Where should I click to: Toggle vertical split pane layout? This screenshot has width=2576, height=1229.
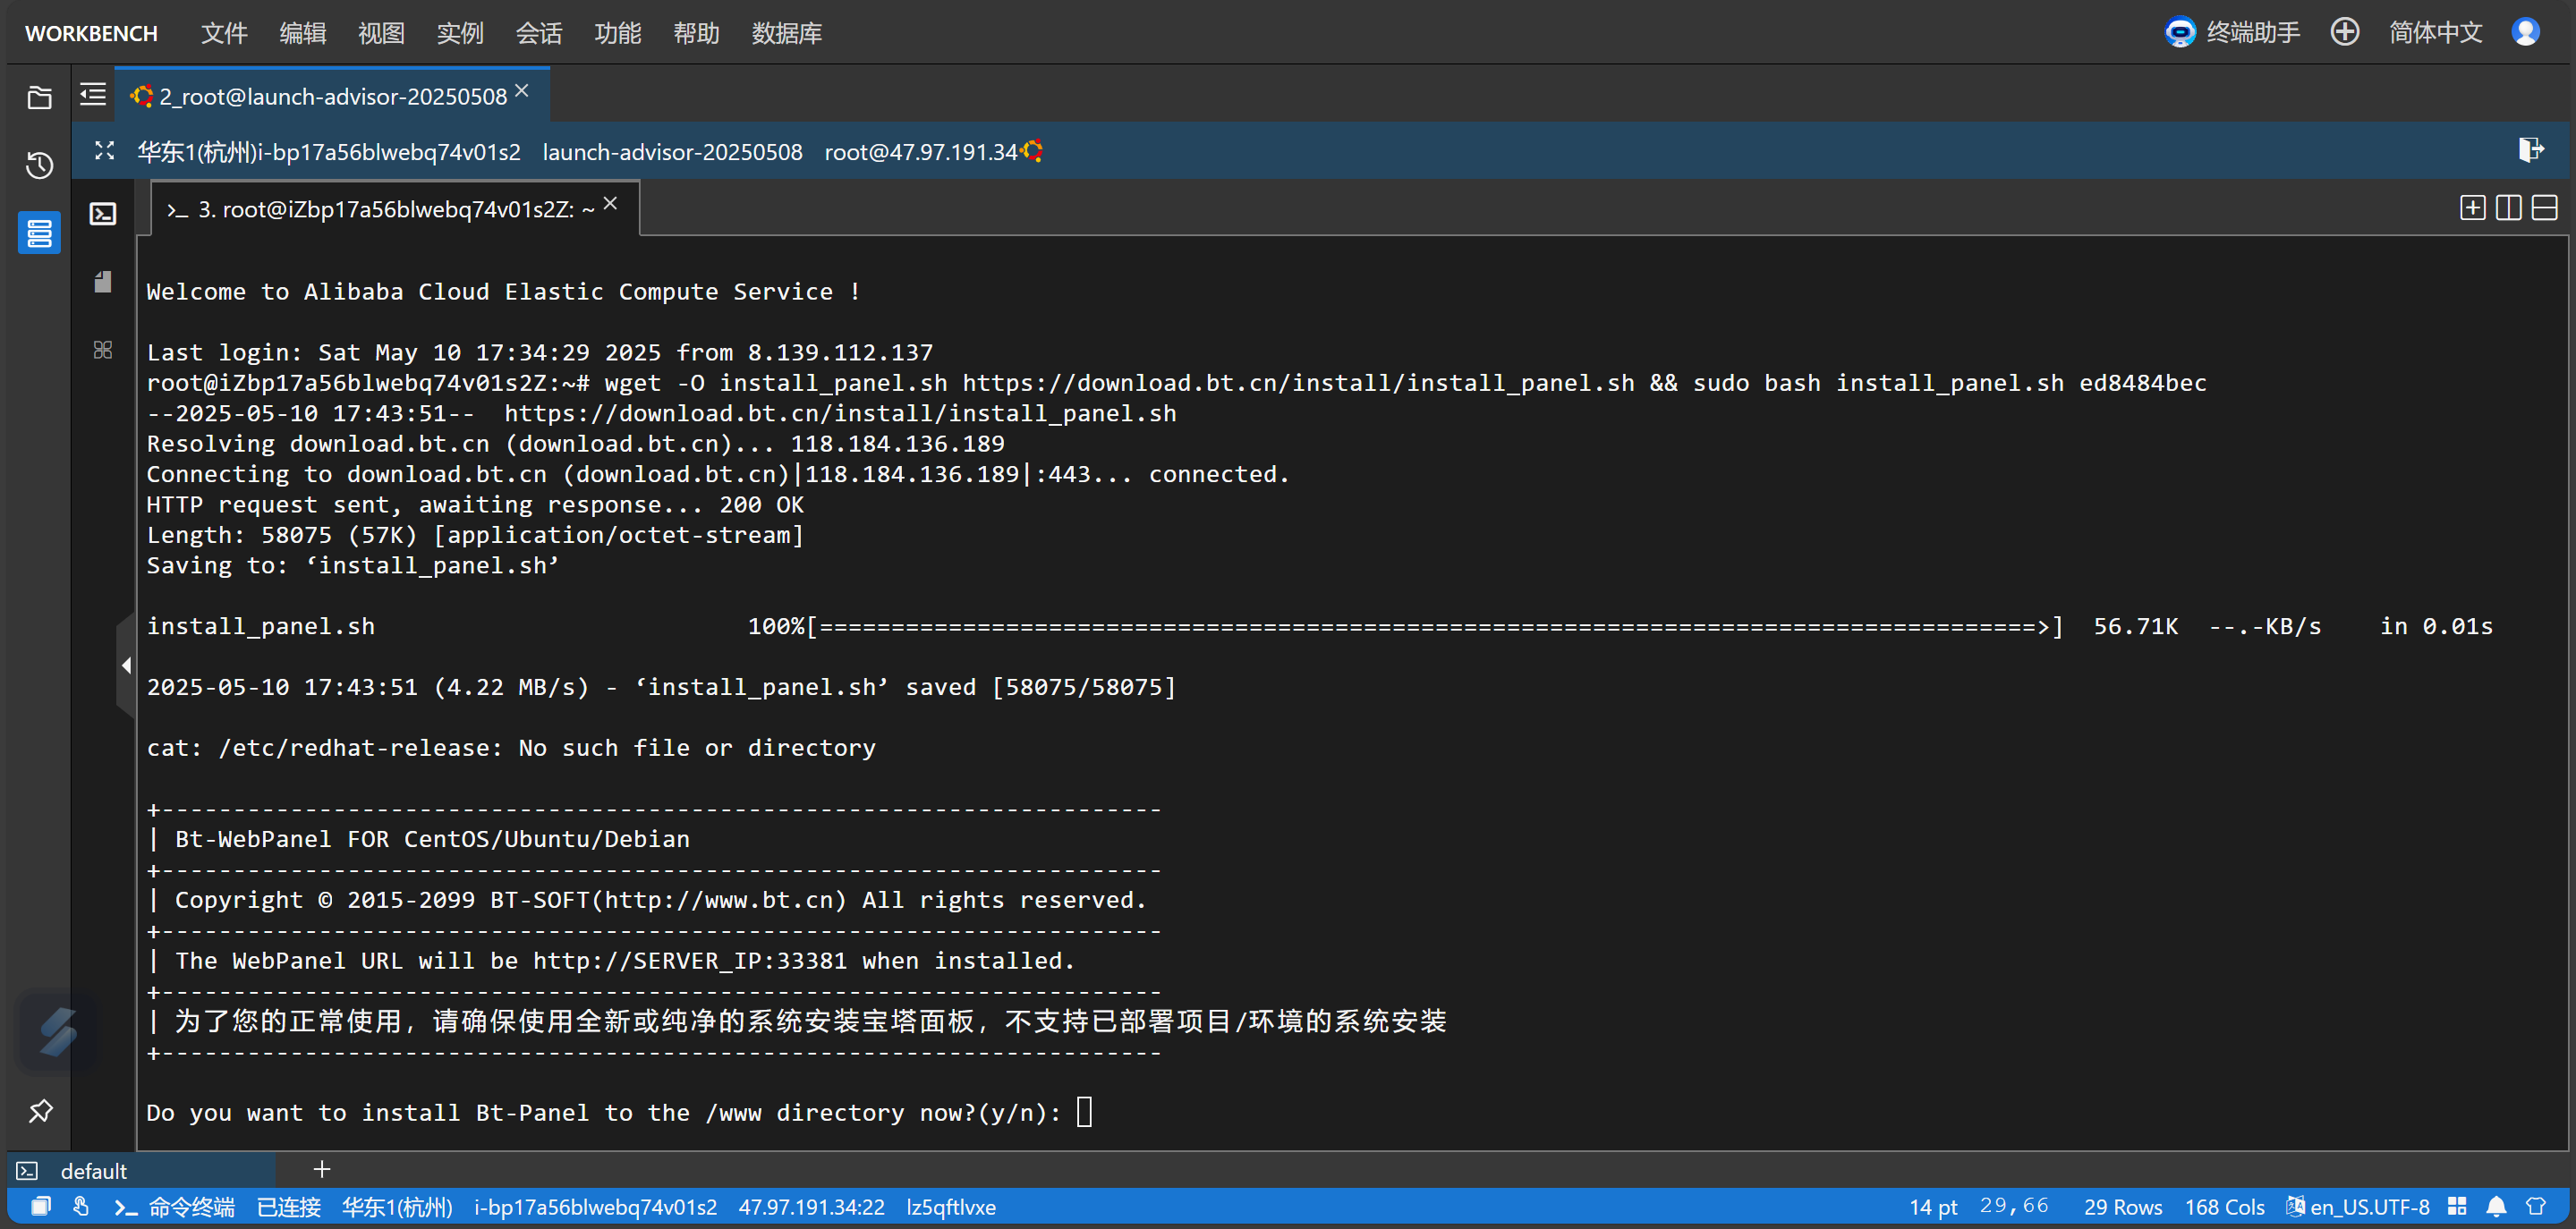pos(2508,208)
